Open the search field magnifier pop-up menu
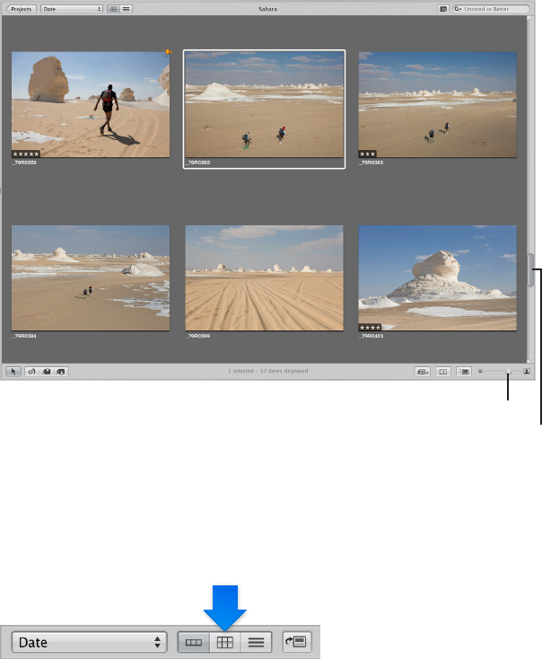542x659 pixels. 458,9
